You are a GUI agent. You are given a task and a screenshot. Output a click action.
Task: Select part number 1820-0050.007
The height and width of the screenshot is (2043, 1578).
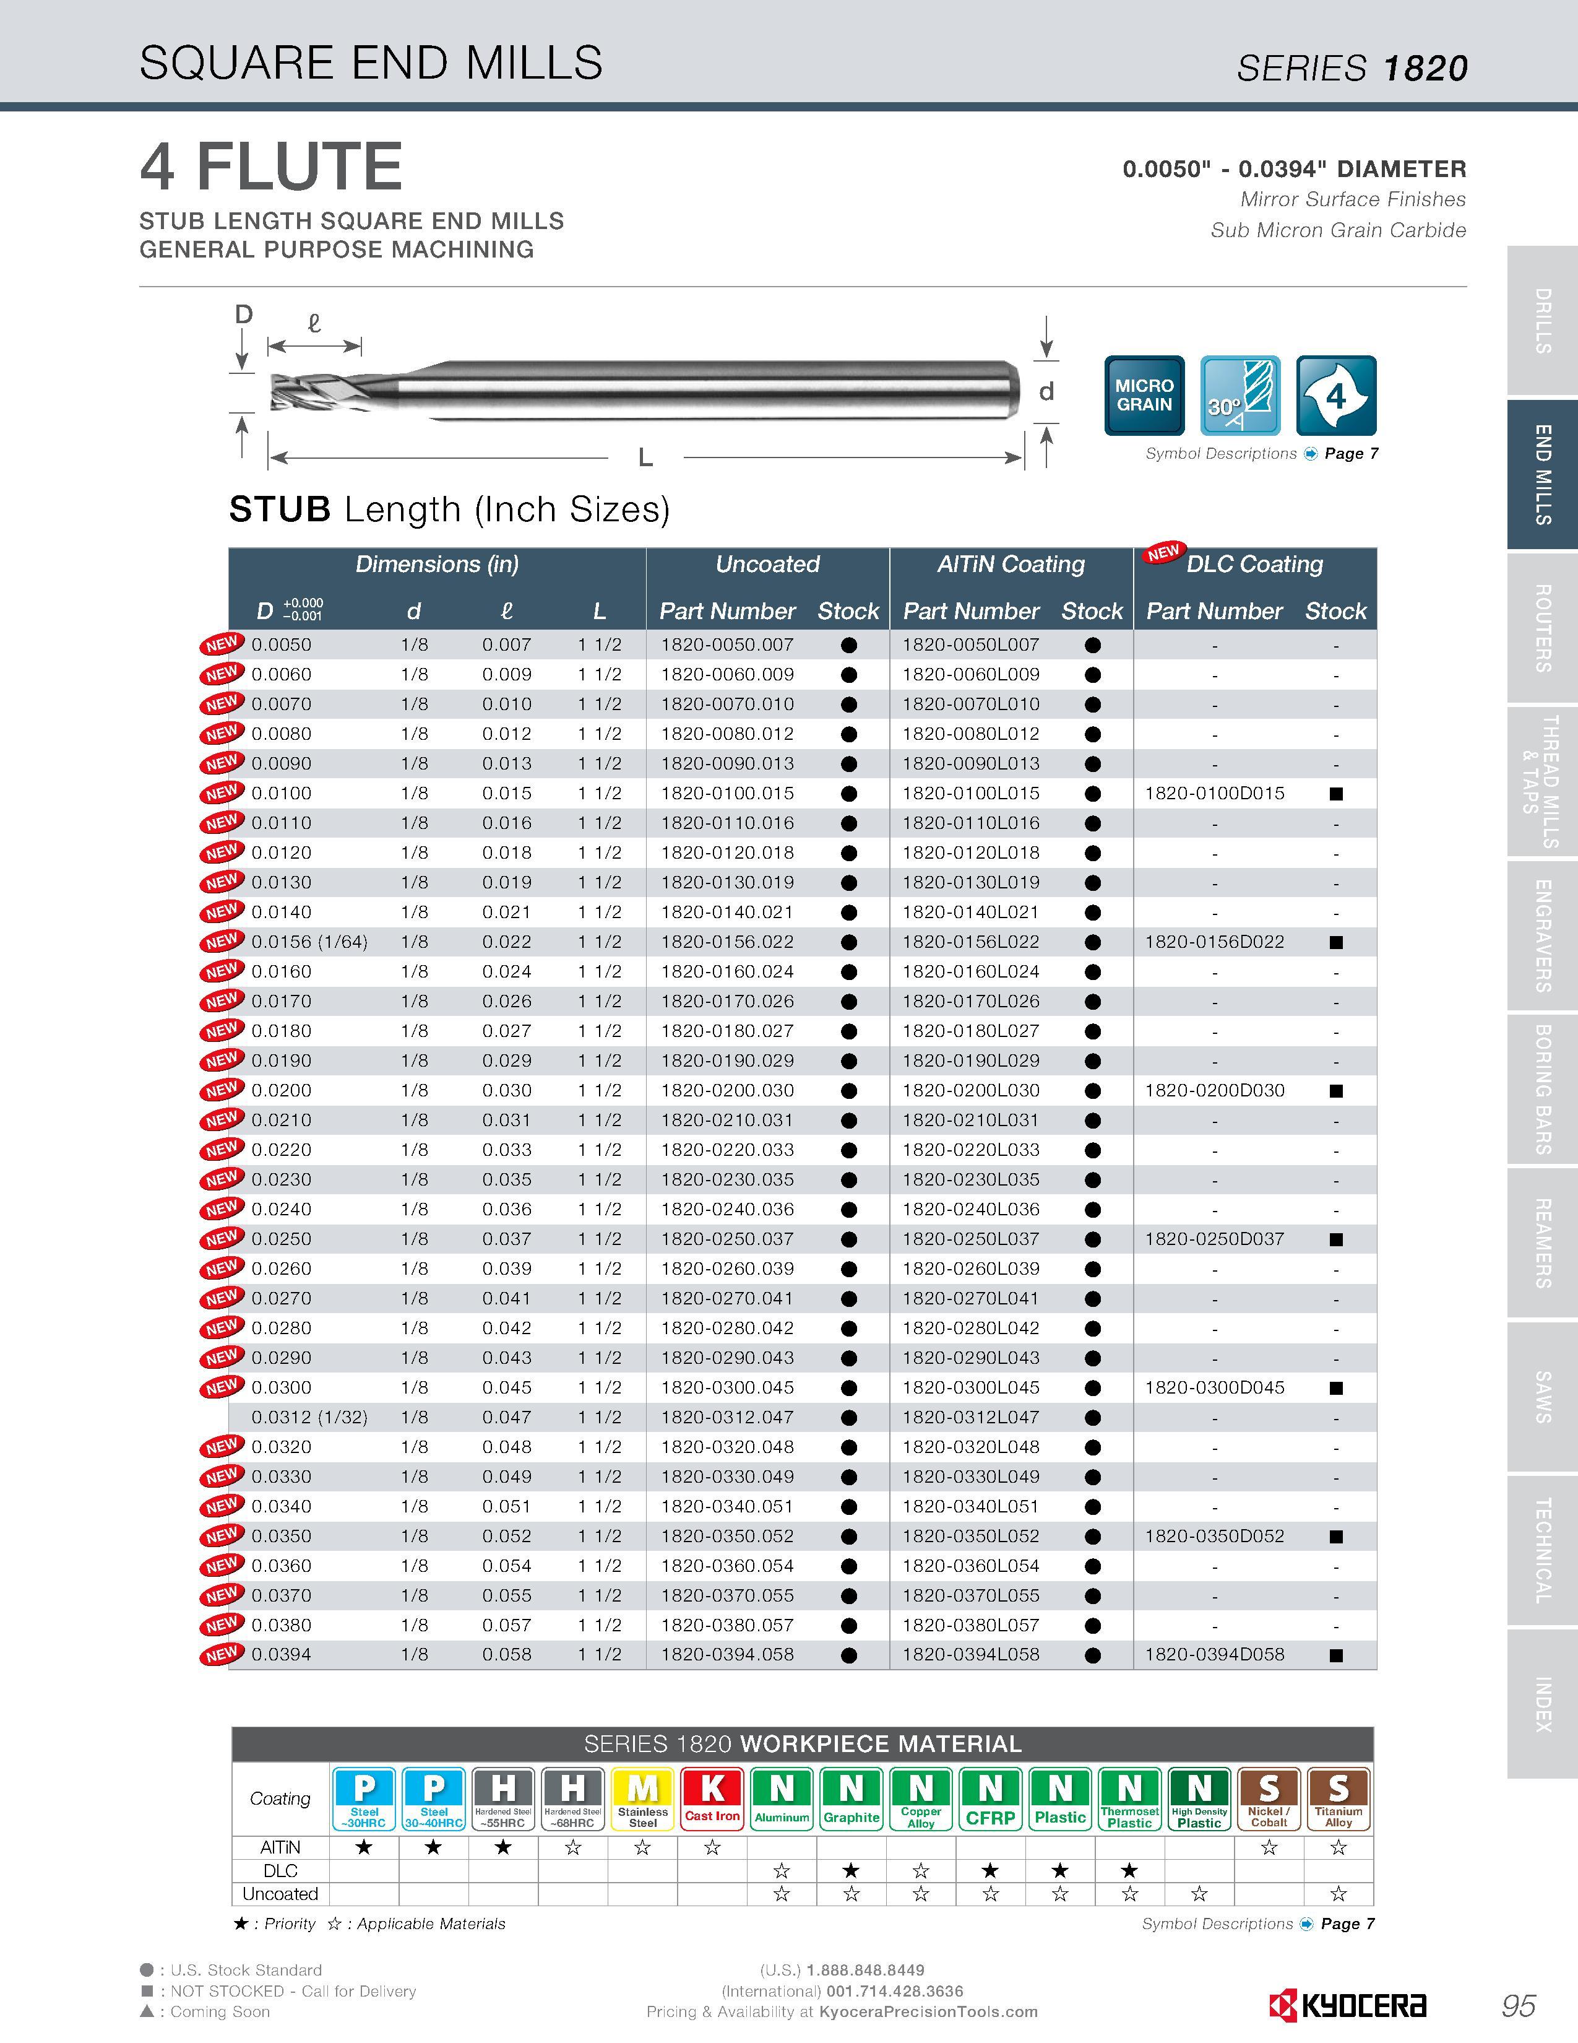727,644
